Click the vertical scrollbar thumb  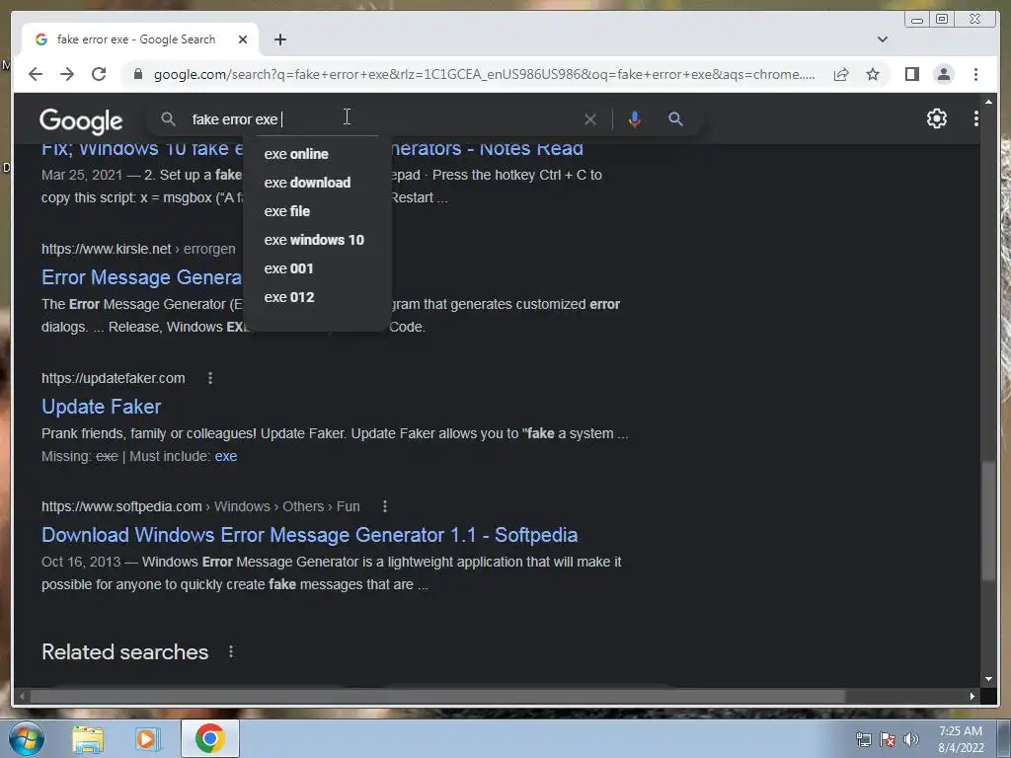[988, 521]
